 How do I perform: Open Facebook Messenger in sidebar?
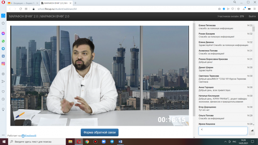[x=3, y=33]
